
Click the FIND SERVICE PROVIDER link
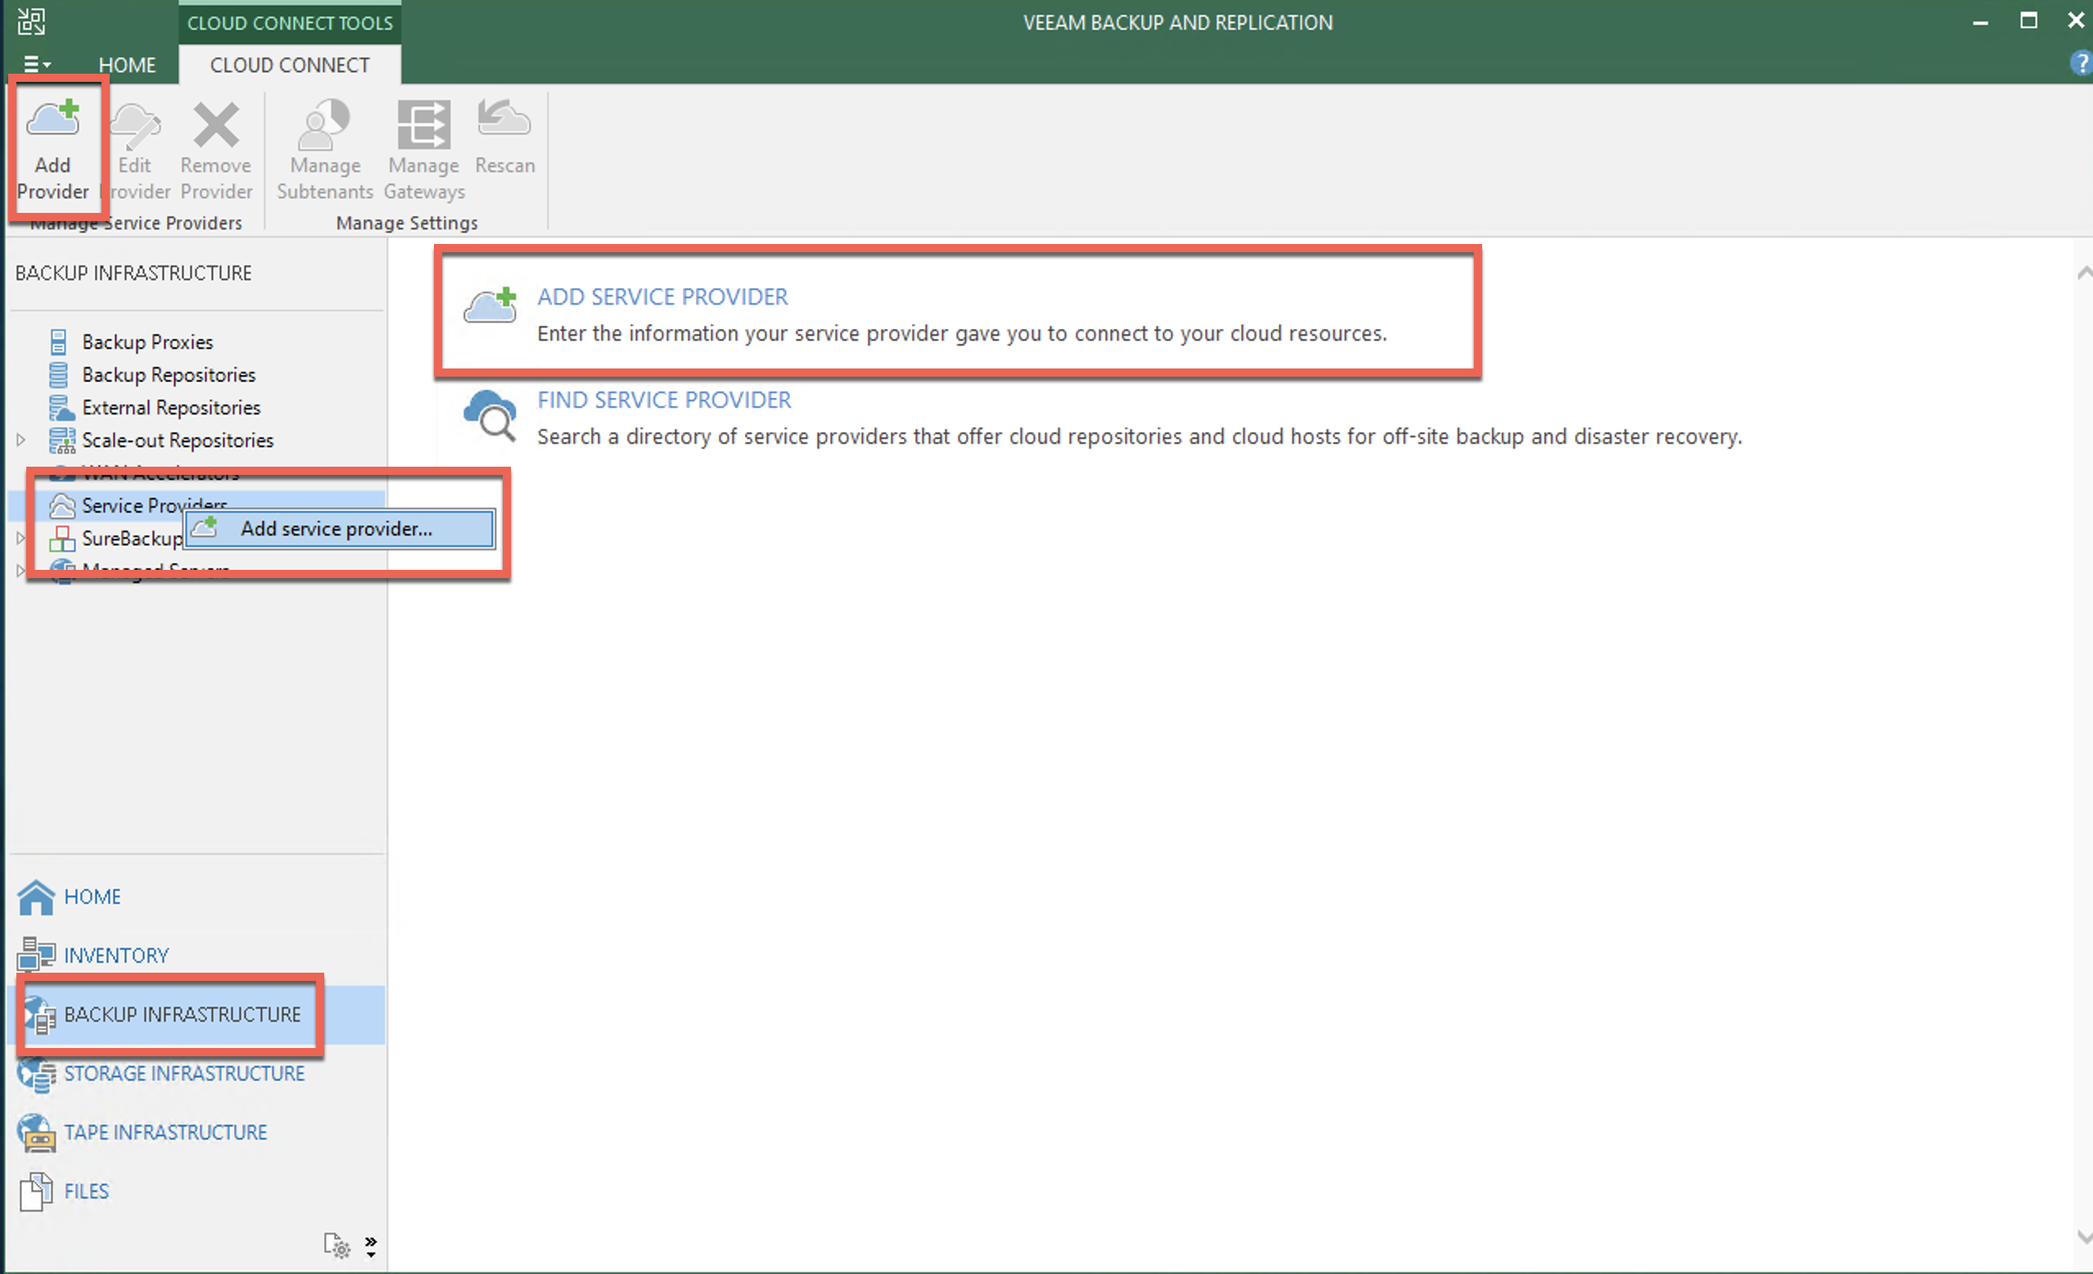pos(663,400)
